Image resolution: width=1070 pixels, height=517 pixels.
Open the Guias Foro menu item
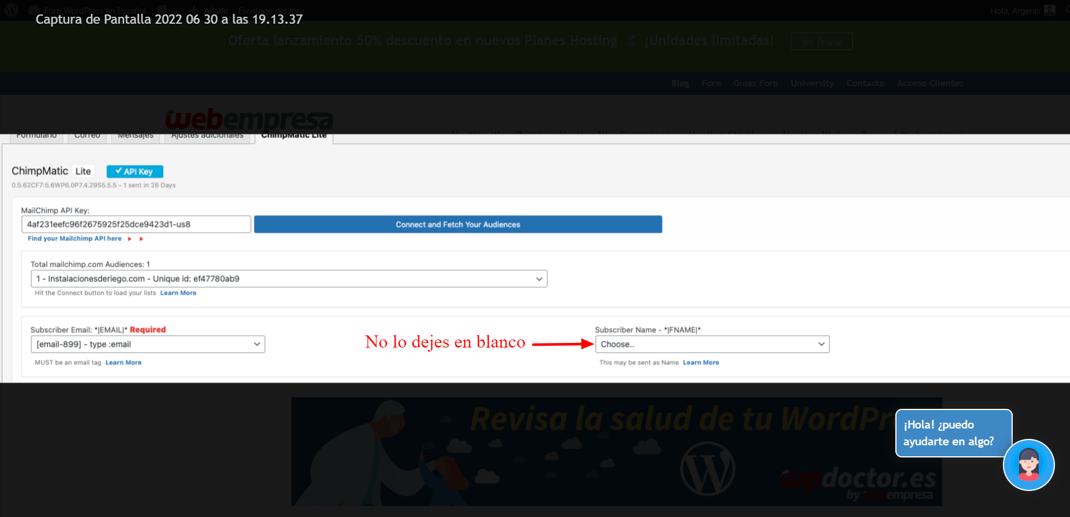click(x=755, y=83)
